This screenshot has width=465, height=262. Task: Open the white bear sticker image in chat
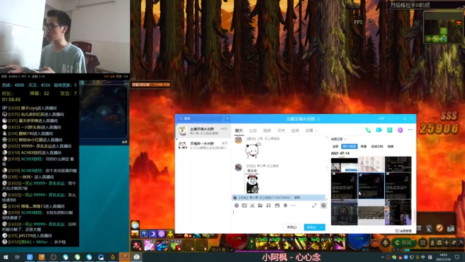click(253, 151)
